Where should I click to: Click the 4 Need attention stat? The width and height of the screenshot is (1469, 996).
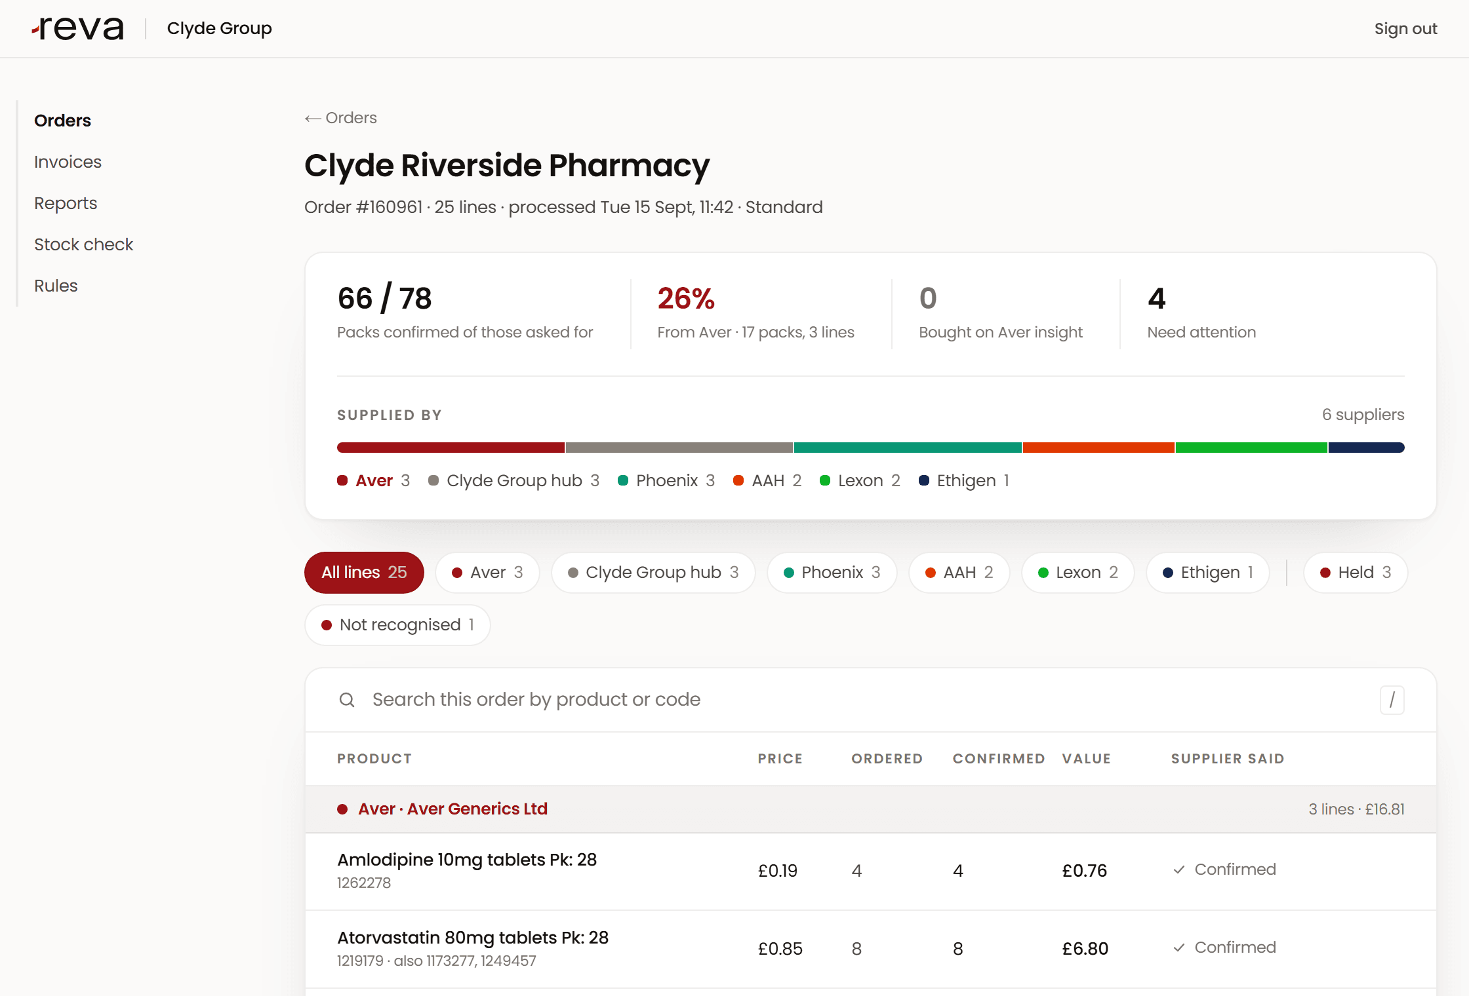(x=1201, y=313)
